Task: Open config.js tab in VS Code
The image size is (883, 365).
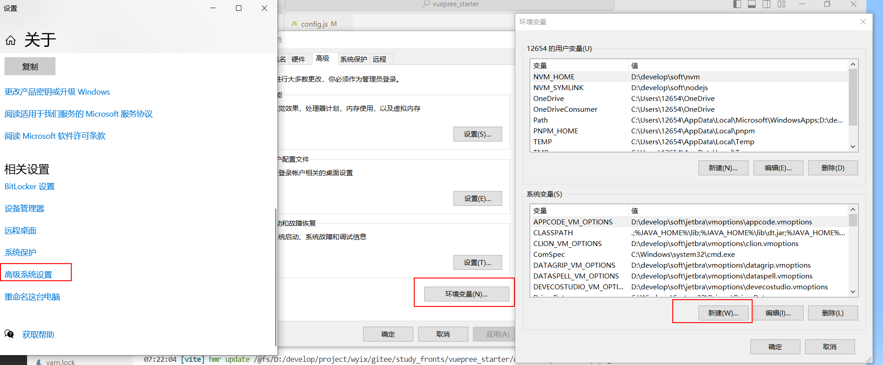Action: 319,24
